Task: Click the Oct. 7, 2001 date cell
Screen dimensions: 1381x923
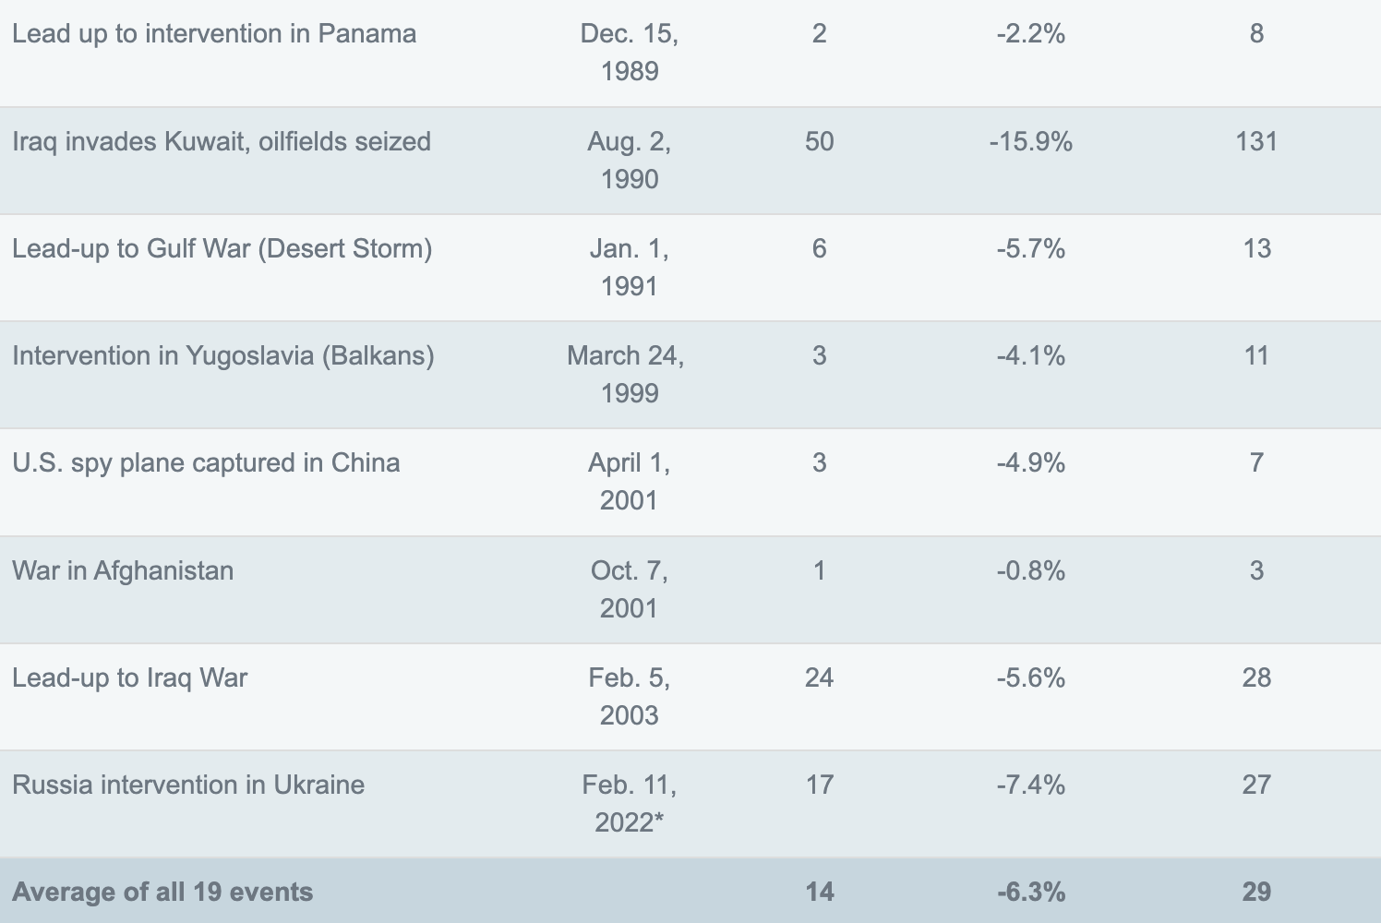Action: (630, 589)
